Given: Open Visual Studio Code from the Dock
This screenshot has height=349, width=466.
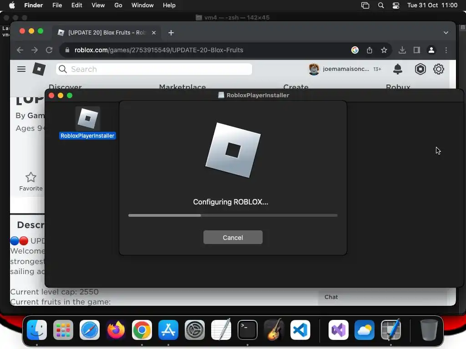Looking at the screenshot, I should pos(300,330).
